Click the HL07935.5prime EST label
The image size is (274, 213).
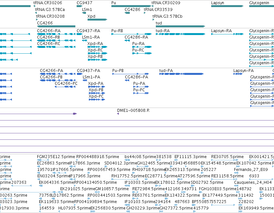click(74, 208)
